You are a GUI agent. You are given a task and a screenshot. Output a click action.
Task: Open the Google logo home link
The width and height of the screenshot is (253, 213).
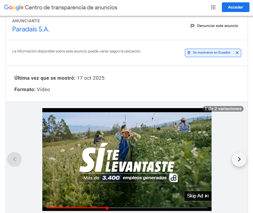(14, 7)
